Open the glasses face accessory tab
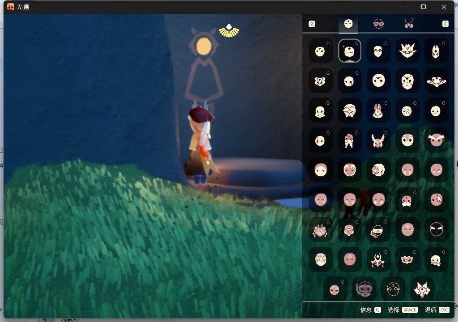Image resolution: width=458 pixels, height=322 pixels. tap(378, 24)
